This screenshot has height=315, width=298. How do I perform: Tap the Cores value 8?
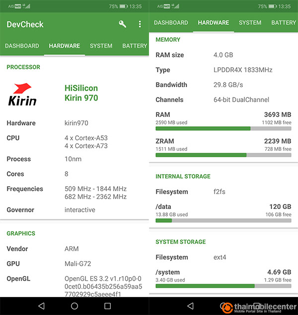(67, 174)
